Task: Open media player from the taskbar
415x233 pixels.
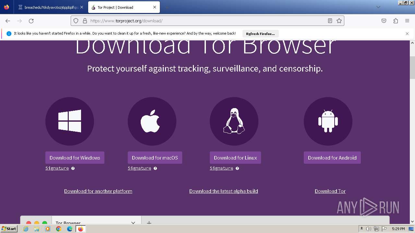Action: (48, 229)
